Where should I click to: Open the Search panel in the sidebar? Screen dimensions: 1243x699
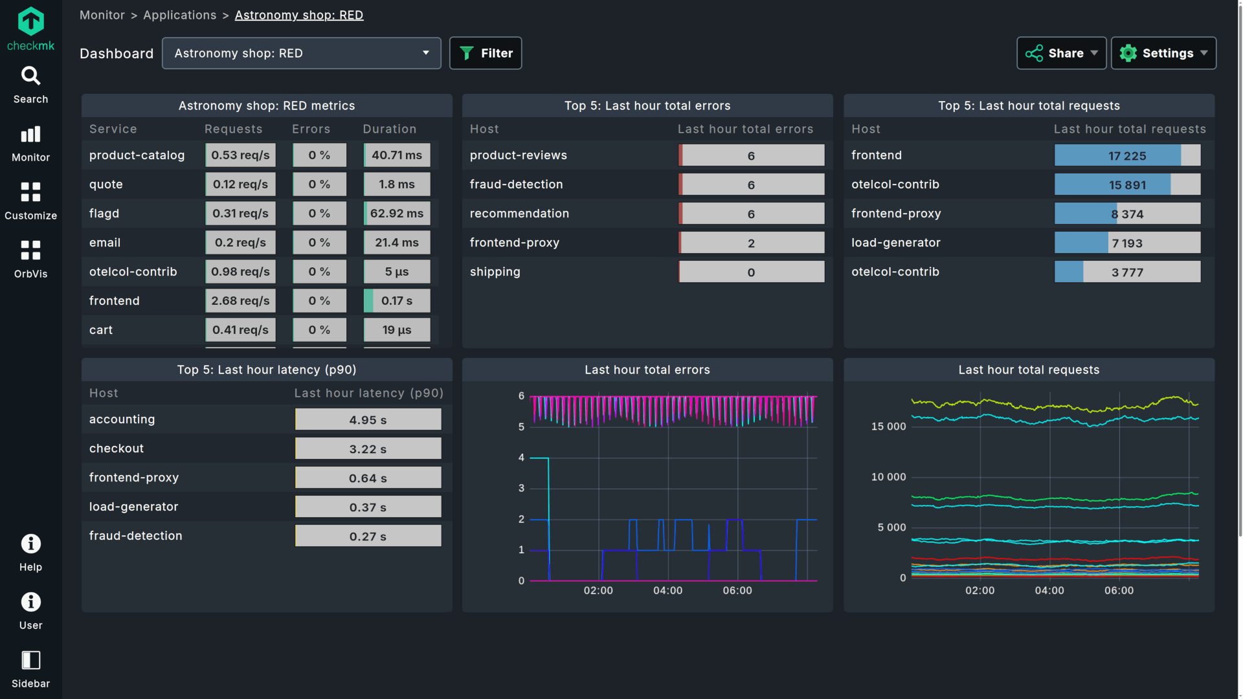click(30, 84)
